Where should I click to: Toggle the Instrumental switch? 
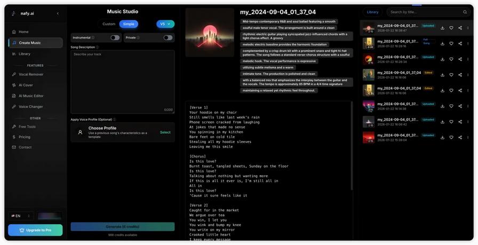115,37
